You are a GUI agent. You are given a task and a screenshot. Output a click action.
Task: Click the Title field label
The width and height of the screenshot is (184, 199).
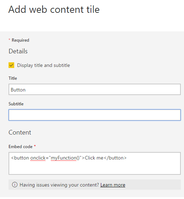point(13,78)
